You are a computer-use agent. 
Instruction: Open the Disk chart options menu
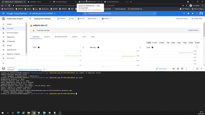[197, 48]
